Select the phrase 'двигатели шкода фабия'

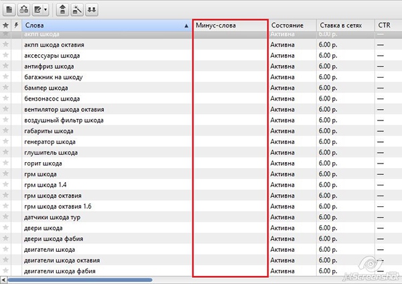pyautogui.click(x=60, y=271)
